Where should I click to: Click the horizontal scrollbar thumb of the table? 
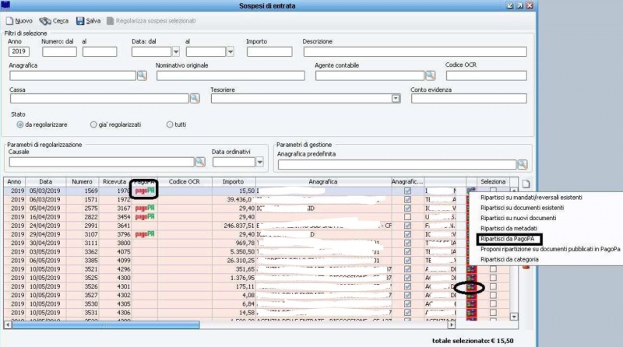106,325
